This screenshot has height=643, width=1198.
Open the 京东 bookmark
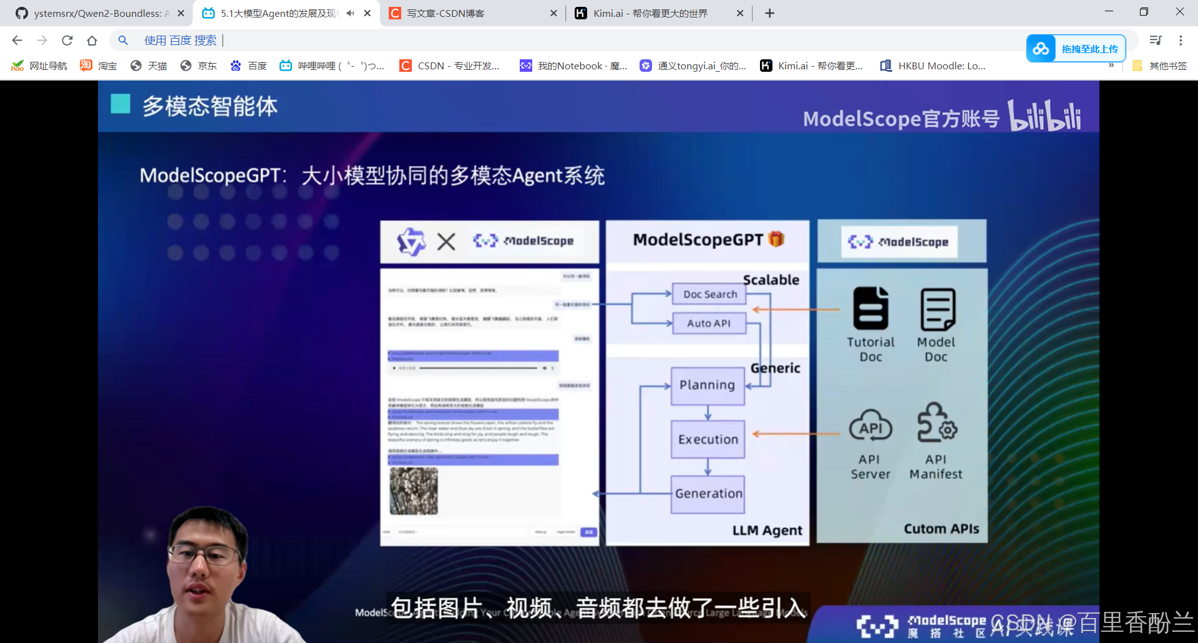click(198, 66)
